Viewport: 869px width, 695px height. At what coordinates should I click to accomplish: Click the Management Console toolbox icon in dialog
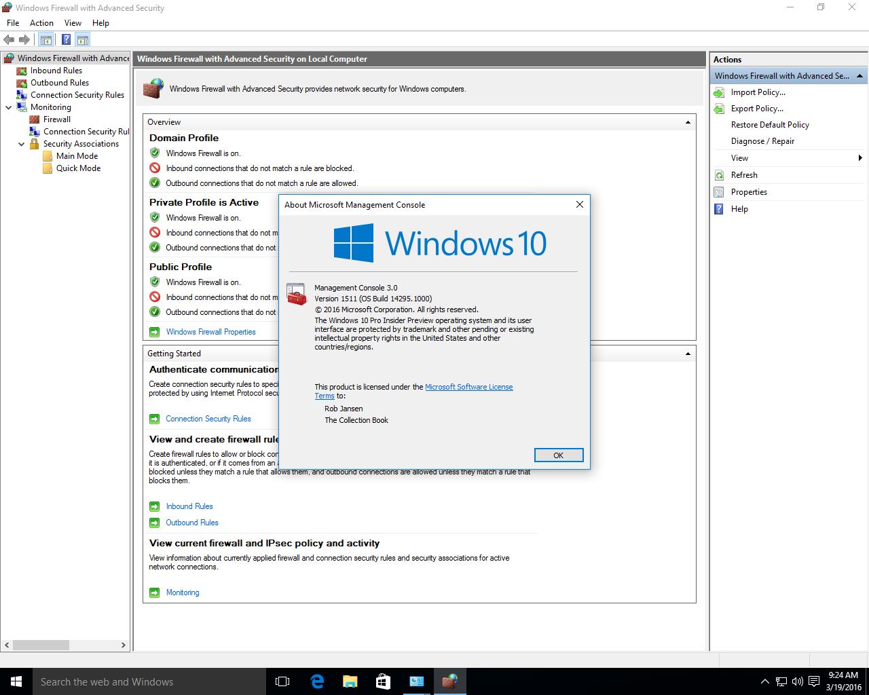(297, 294)
